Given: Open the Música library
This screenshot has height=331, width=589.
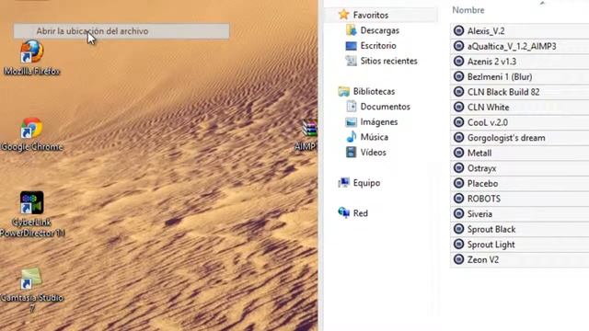Looking at the screenshot, I should point(375,137).
